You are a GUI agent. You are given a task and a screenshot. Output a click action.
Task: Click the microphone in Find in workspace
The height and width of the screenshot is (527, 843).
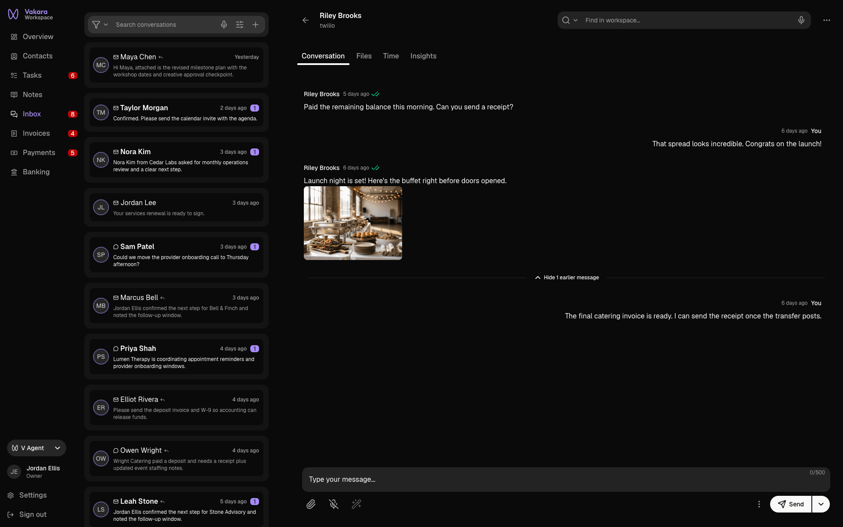point(801,20)
